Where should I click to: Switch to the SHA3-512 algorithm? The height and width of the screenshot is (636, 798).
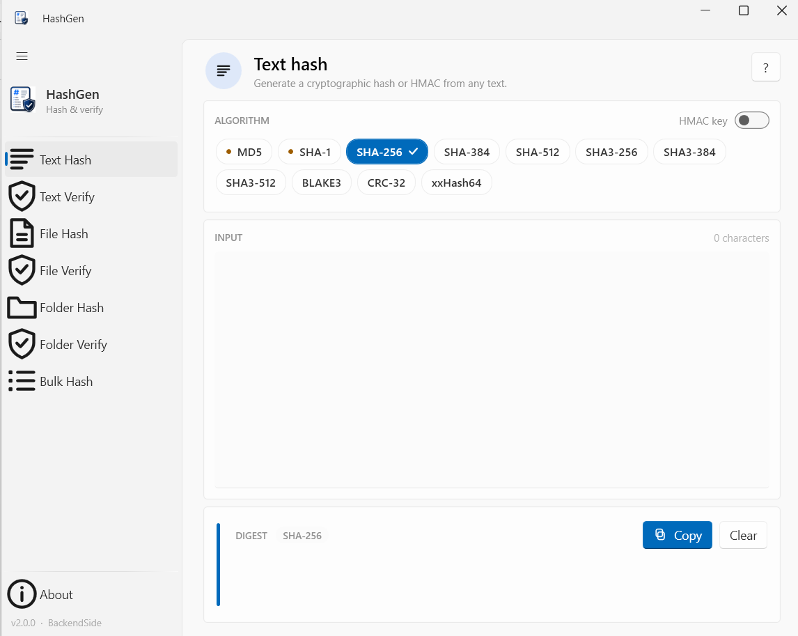click(251, 183)
